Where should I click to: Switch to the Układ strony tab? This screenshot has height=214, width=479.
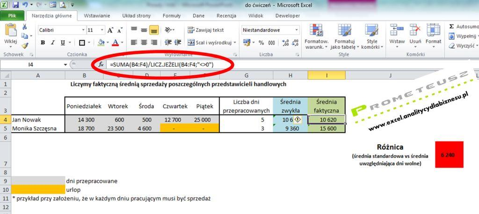[136, 16]
